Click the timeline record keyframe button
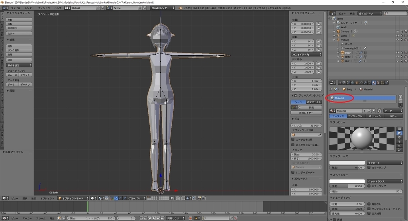408x221 pixels. (190, 218)
